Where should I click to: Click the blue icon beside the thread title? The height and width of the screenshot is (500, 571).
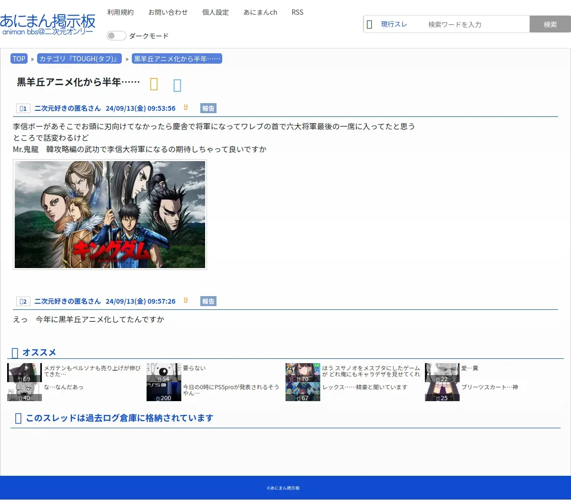tap(177, 85)
